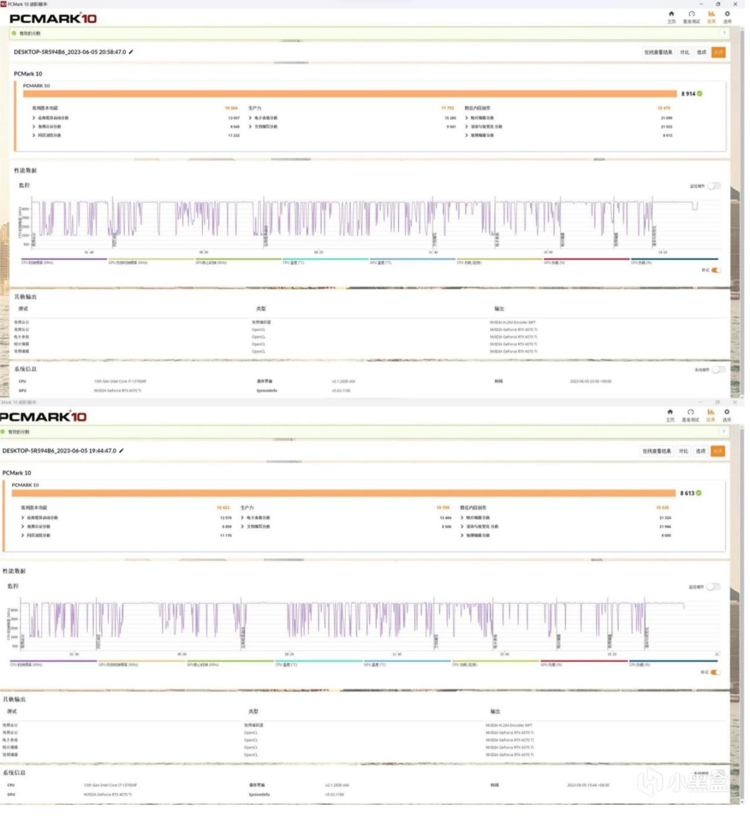This screenshot has height=816, width=750.
Task: Toggle 监控细节 switch in the 8 914 window
Action: 714,186
